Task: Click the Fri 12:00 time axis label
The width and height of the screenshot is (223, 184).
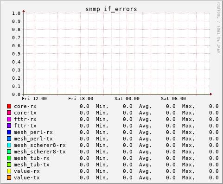Action: (34, 99)
